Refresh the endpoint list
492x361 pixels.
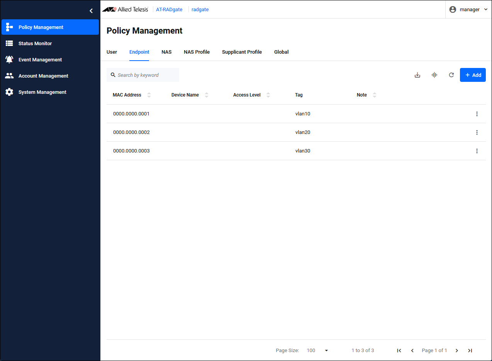tap(451, 75)
